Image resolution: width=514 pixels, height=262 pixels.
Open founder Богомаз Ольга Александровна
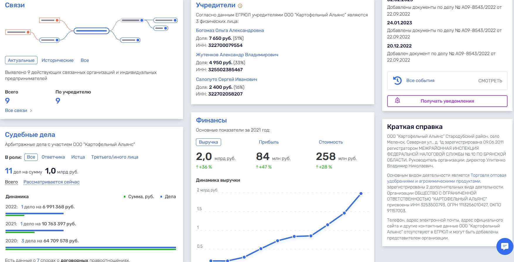click(x=230, y=30)
